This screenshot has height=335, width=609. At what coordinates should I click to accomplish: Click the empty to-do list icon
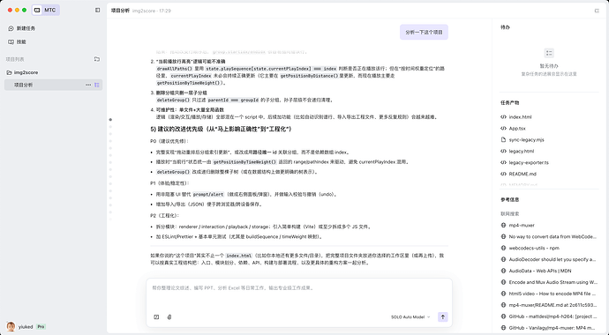[x=549, y=53]
